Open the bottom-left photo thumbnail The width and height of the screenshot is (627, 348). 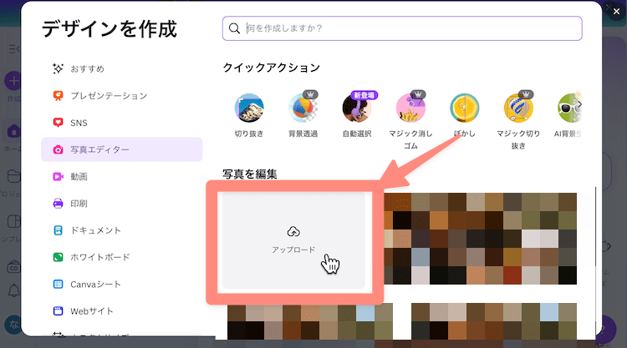click(310, 321)
